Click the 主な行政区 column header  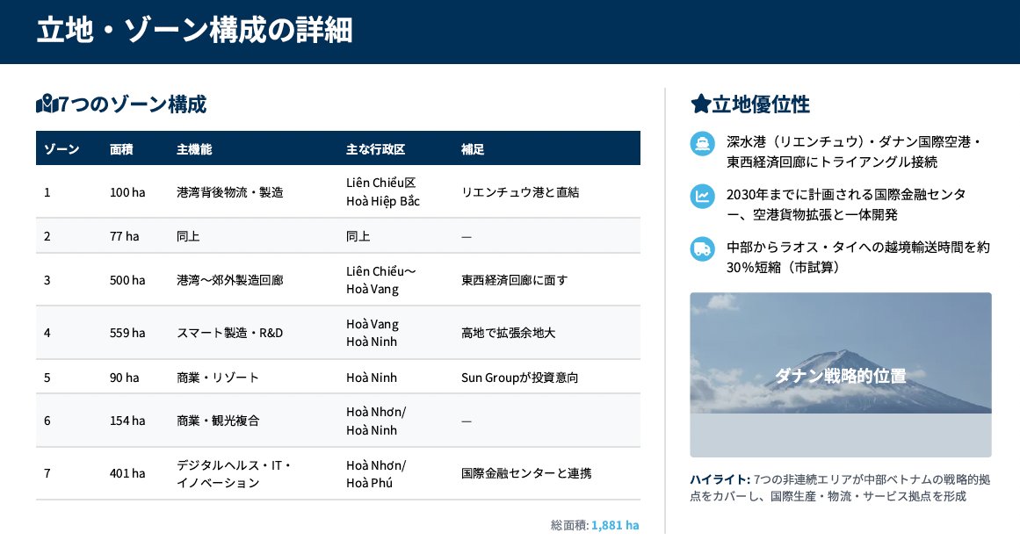coord(375,149)
